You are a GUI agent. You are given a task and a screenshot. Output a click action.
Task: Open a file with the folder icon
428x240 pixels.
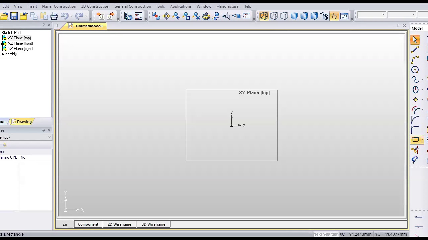[x=4, y=16]
